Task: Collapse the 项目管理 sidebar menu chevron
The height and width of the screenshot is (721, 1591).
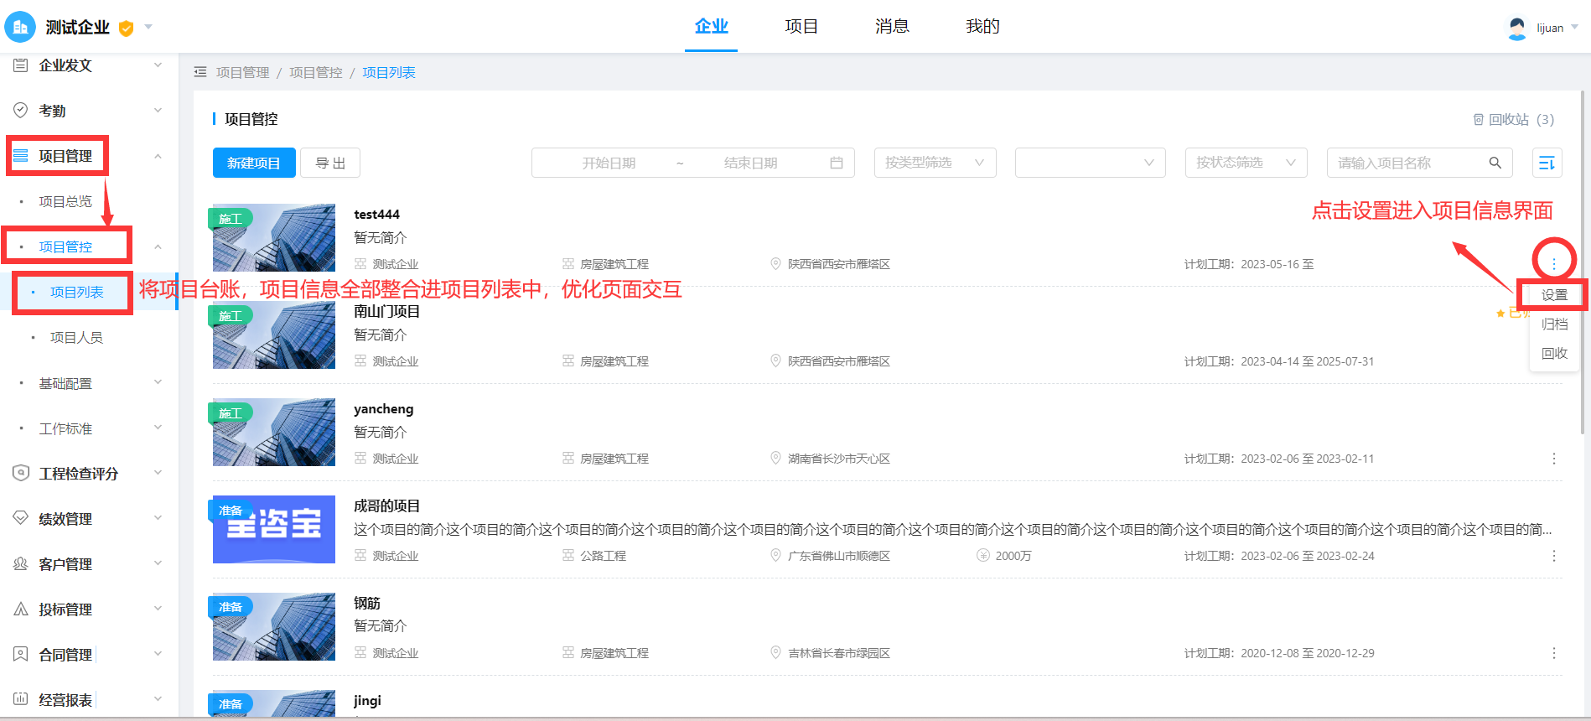Action: pyautogui.click(x=158, y=156)
